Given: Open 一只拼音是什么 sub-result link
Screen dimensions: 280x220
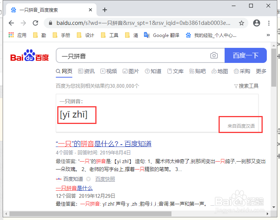Looking at the screenshot, I should point(74,188).
